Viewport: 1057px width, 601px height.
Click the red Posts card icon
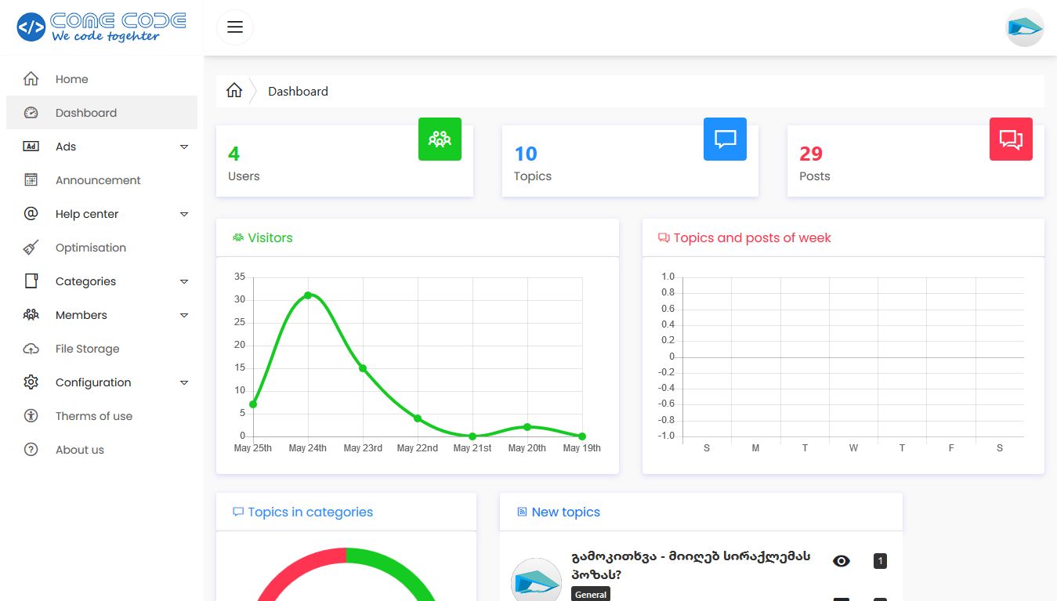[1011, 139]
